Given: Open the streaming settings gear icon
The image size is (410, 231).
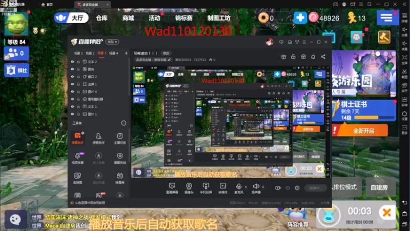Looking at the screenshot, I should [x=297, y=188].
